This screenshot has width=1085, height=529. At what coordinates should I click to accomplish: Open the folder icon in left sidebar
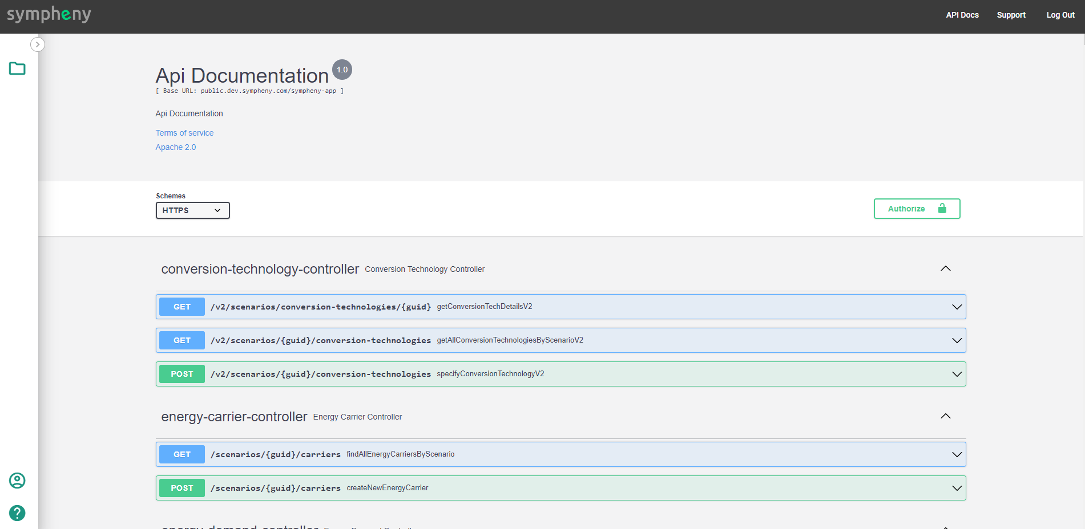click(x=17, y=69)
